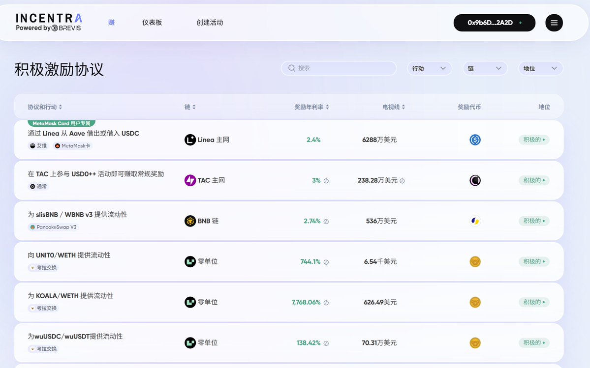Sort the table by 奖励年利率 column

point(311,107)
